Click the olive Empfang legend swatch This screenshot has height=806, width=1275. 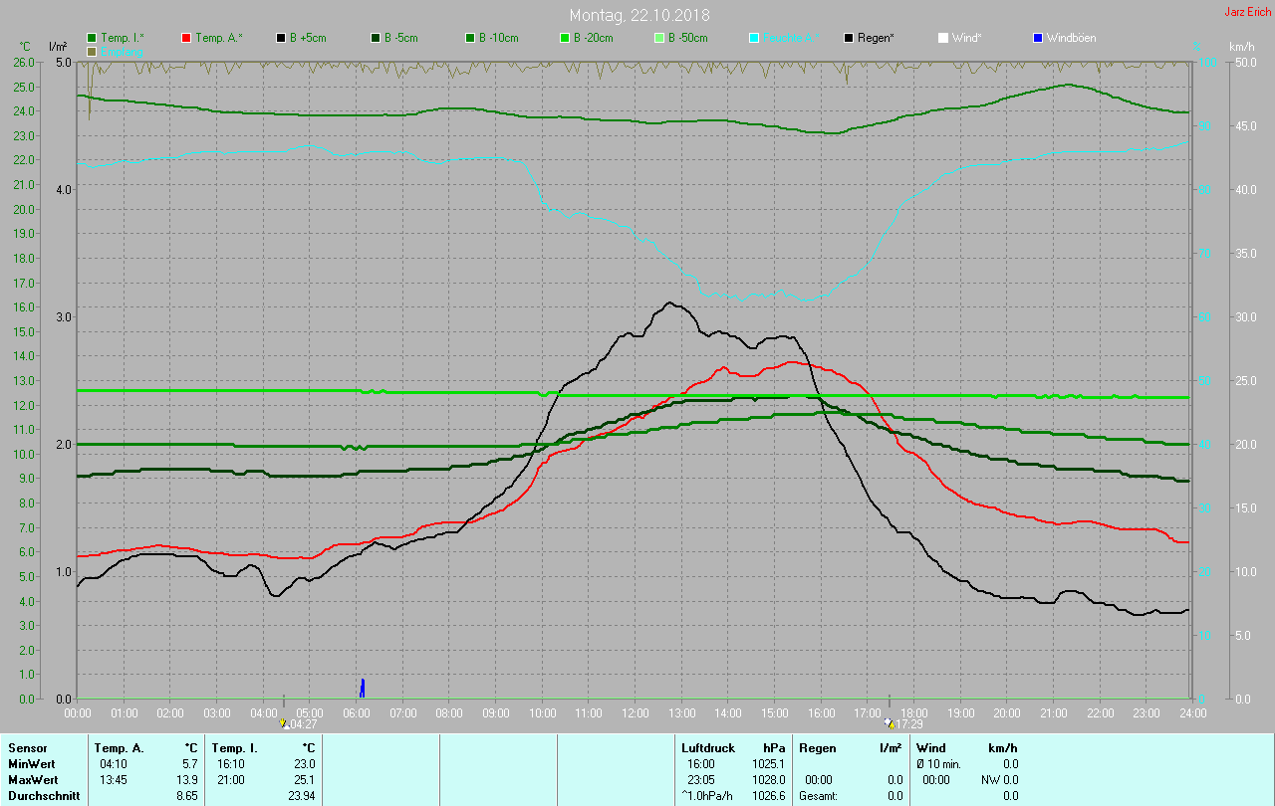click(x=93, y=51)
